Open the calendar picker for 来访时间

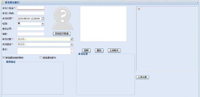coord(43,18)
